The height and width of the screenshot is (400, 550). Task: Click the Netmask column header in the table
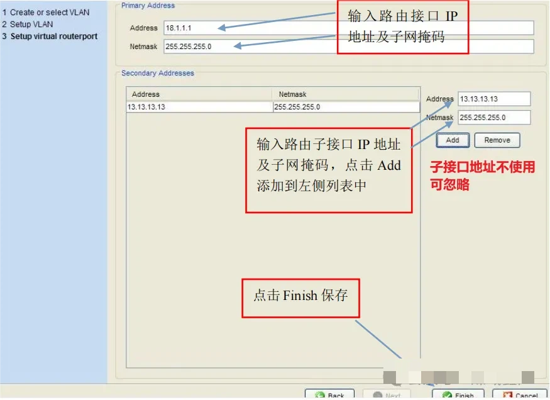coord(345,94)
